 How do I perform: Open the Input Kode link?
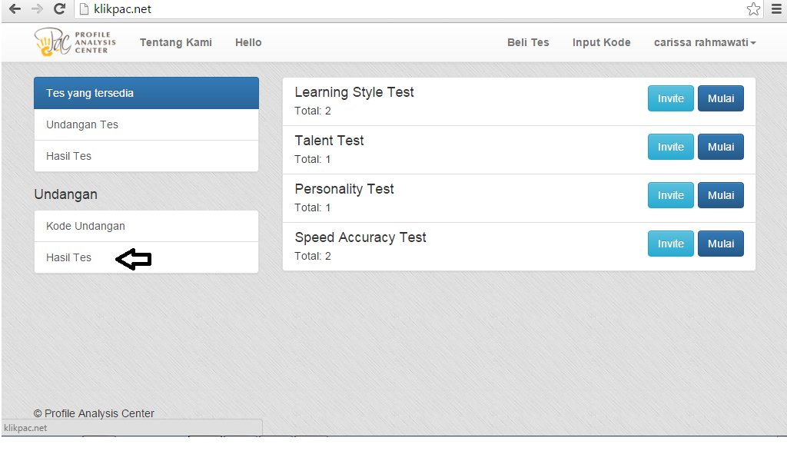[601, 43]
